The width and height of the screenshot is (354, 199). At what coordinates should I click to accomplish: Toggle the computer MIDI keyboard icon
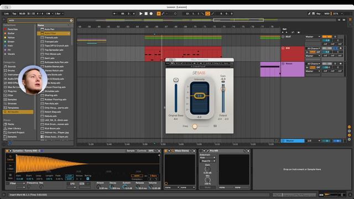coord(314,13)
